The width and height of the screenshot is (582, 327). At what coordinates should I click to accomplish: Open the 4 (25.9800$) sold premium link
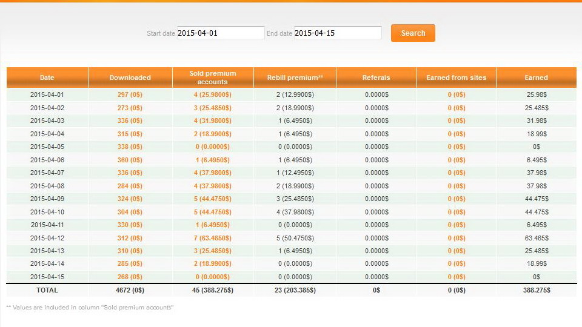(x=212, y=95)
